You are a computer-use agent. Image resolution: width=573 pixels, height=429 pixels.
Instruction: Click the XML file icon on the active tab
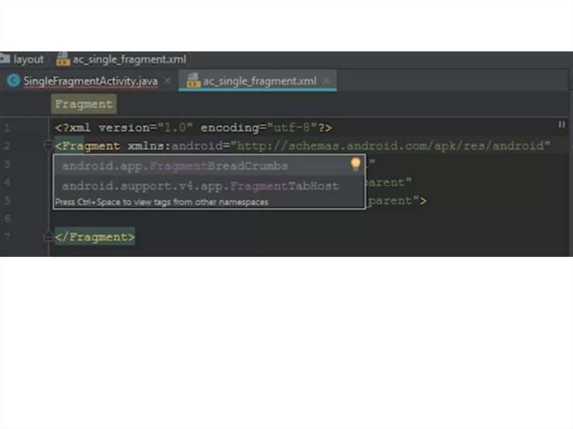coord(193,81)
